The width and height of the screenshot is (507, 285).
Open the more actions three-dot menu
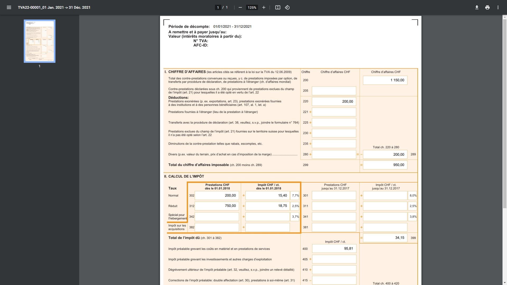point(498,7)
